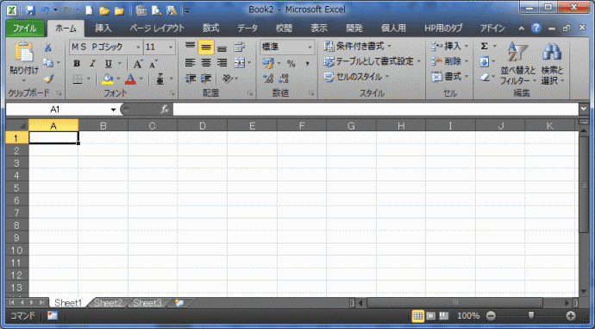
Task: Open the font name combo box MS Pゴシック
Action: tap(106, 47)
